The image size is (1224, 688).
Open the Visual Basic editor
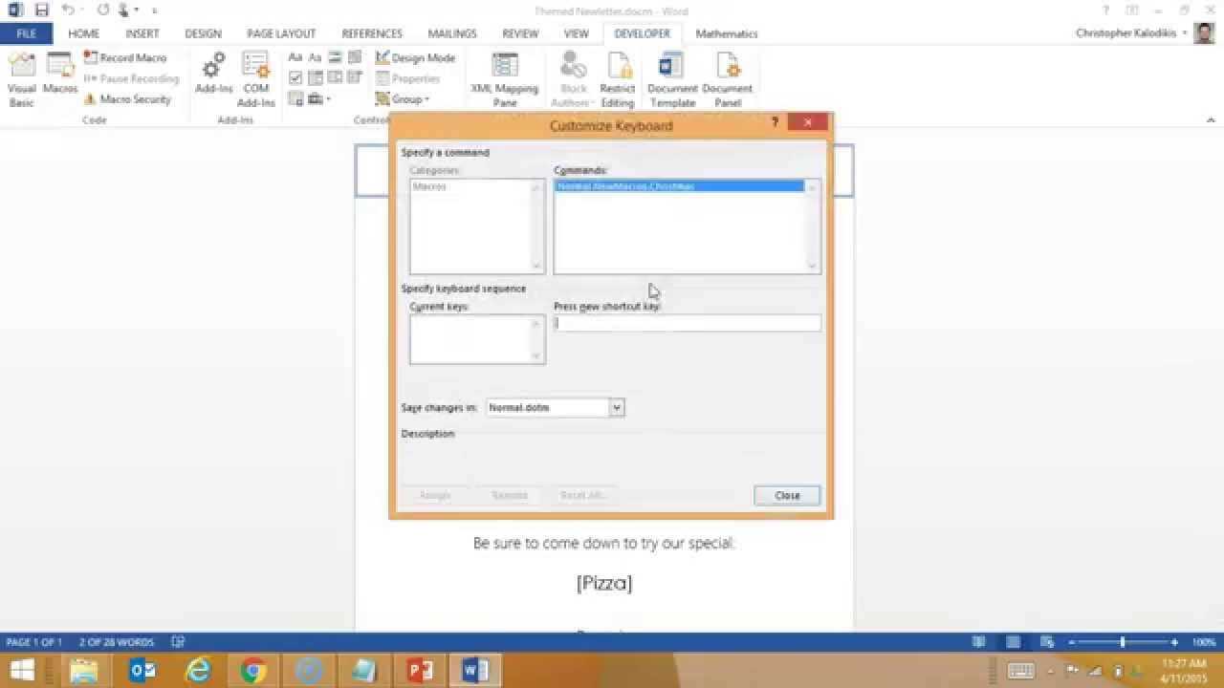21,78
